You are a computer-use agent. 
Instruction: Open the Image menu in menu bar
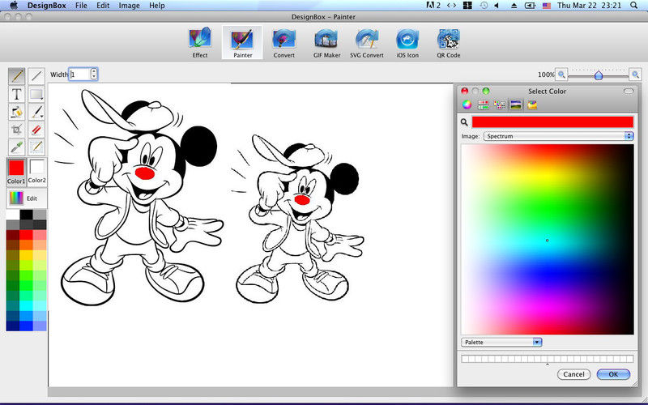(x=129, y=6)
